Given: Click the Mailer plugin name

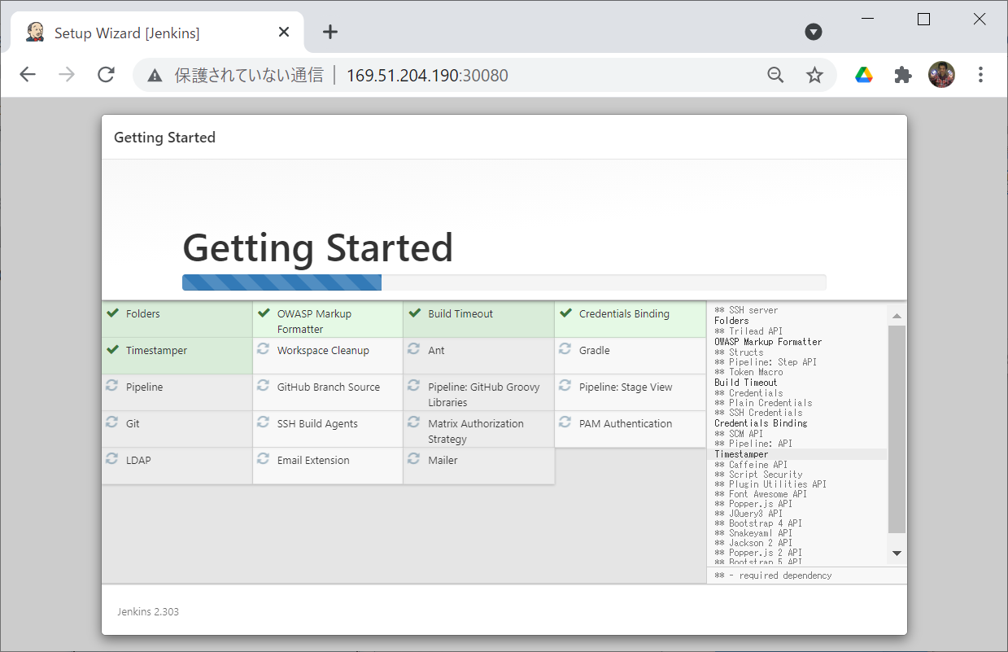Looking at the screenshot, I should point(443,460).
